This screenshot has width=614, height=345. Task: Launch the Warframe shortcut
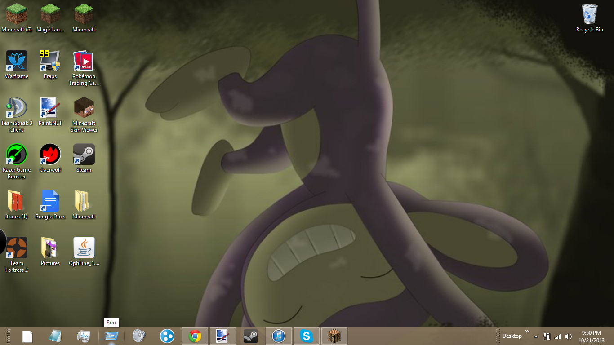pos(17,65)
